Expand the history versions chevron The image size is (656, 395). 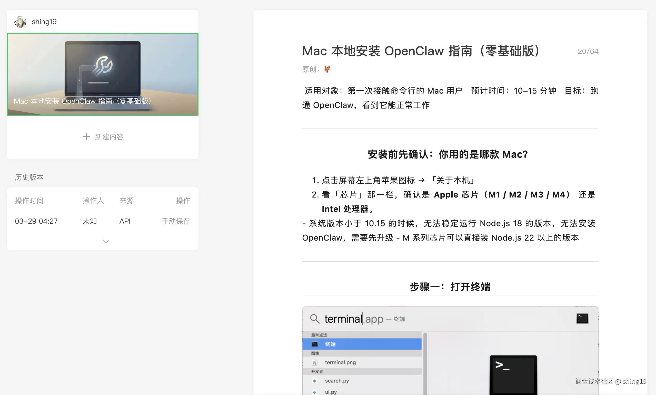[x=106, y=241]
